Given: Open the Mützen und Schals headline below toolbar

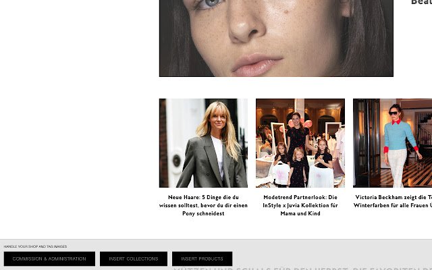Looking at the screenshot, I should (x=302, y=269).
